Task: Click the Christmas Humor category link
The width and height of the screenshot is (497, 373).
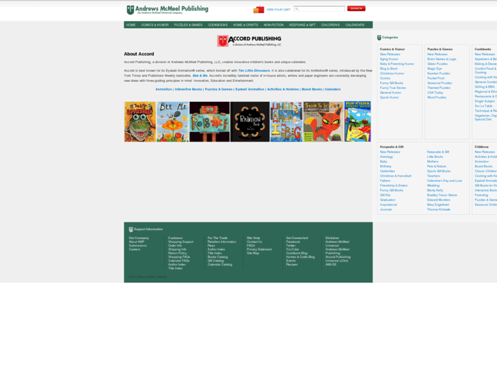Action: tap(392, 73)
